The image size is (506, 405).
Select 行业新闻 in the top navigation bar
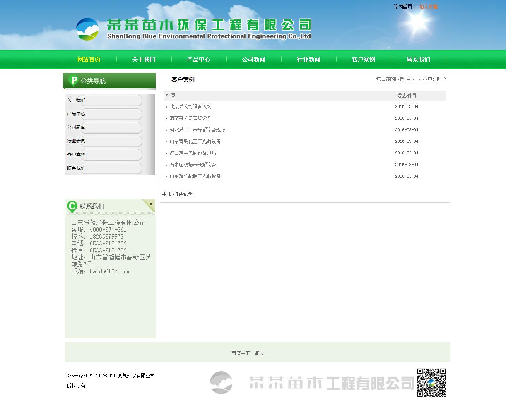point(308,59)
